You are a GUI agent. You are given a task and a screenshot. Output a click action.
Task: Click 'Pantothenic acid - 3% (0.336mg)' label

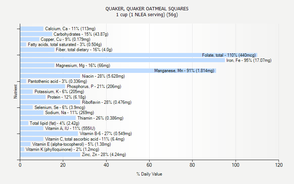click(57, 81)
